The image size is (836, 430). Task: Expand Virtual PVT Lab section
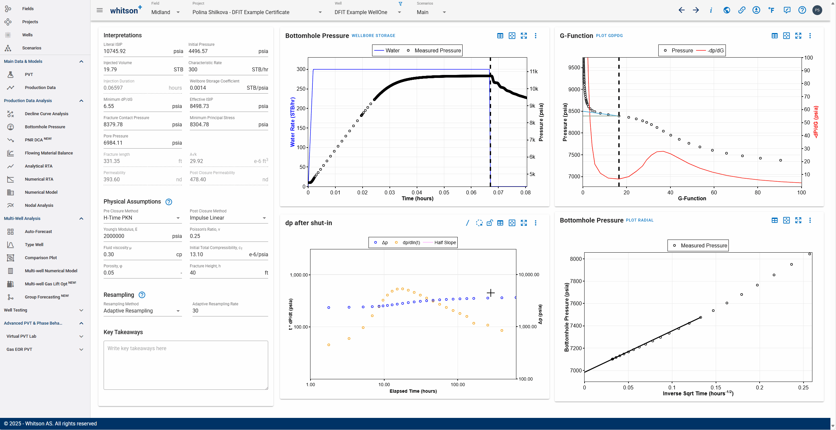click(81, 336)
